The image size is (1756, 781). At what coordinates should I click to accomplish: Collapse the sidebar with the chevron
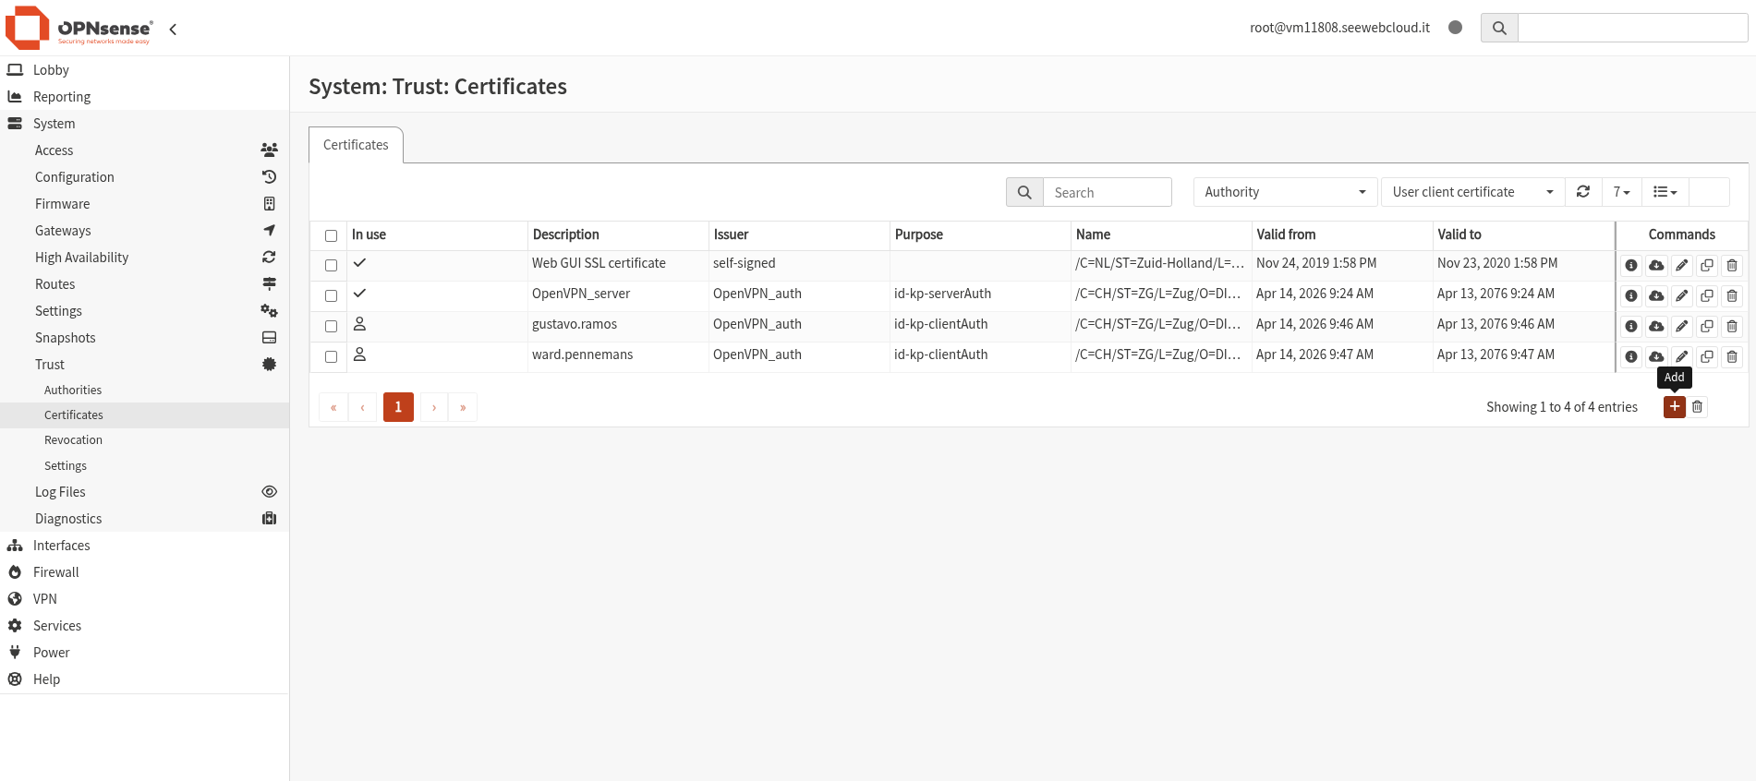pos(173,30)
